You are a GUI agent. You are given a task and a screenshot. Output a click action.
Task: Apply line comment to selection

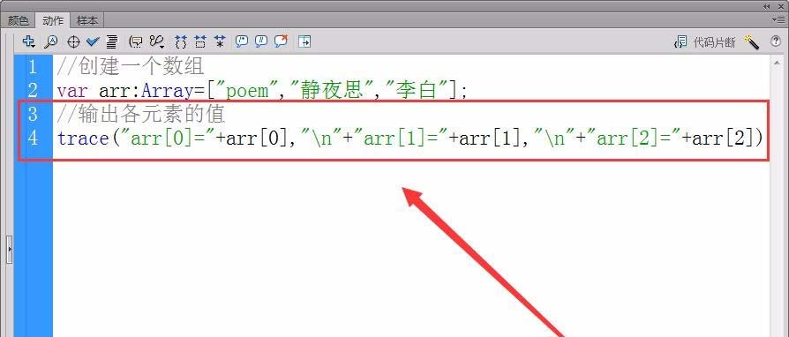[261, 41]
